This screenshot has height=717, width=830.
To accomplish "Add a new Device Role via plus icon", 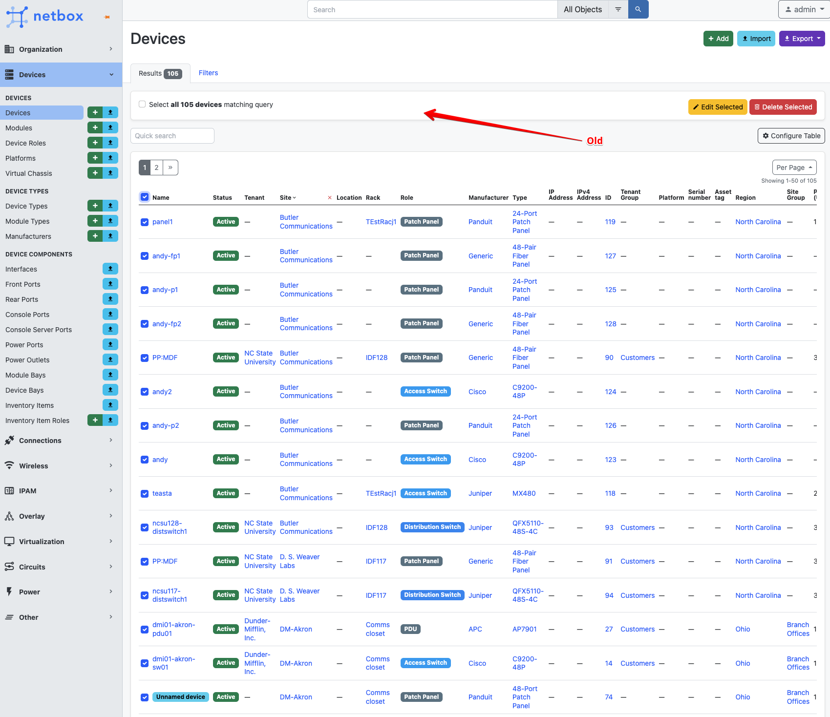I will pos(95,143).
